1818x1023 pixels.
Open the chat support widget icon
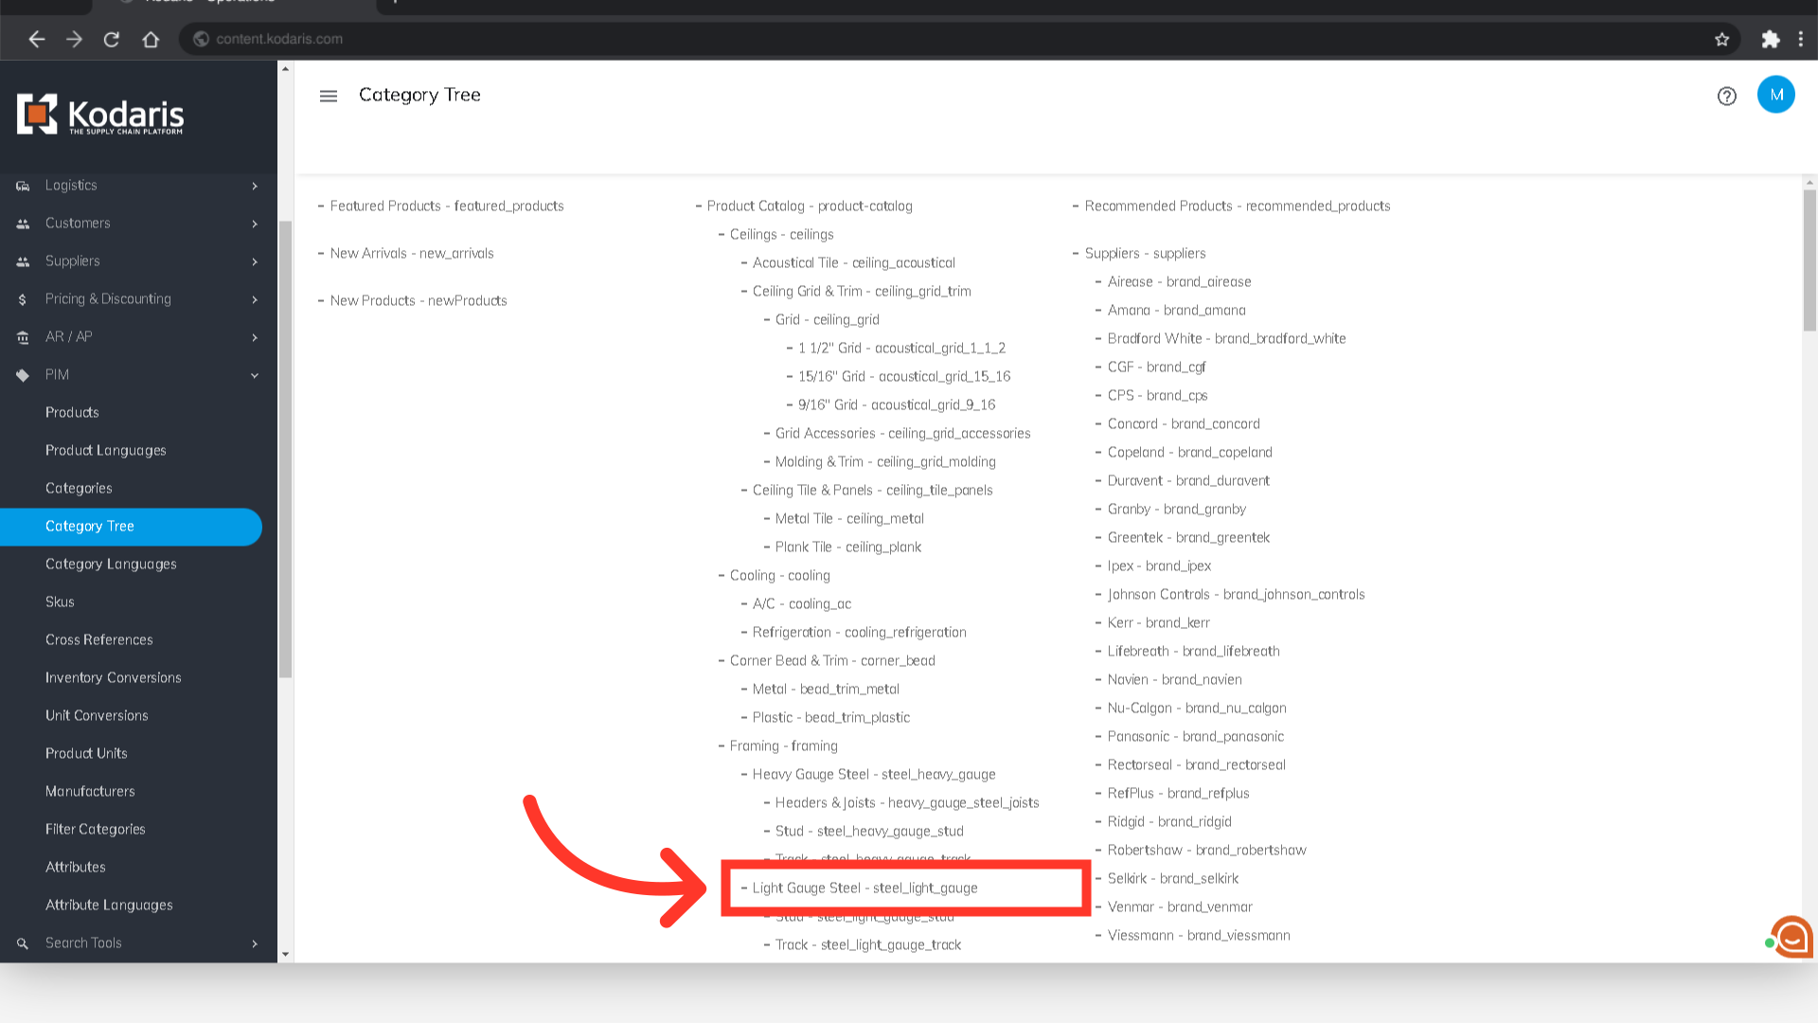[1791, 937]
